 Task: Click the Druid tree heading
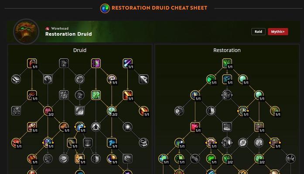tap(80, 50)
